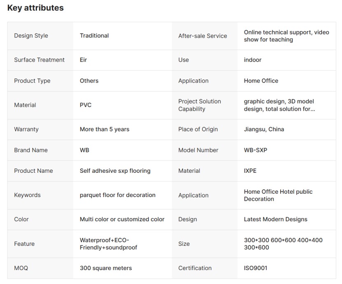Image resolution: width=342 pixels, height=284 pixels.
Task: Select the Jiangsu, China value
Action: coord(264,129)
